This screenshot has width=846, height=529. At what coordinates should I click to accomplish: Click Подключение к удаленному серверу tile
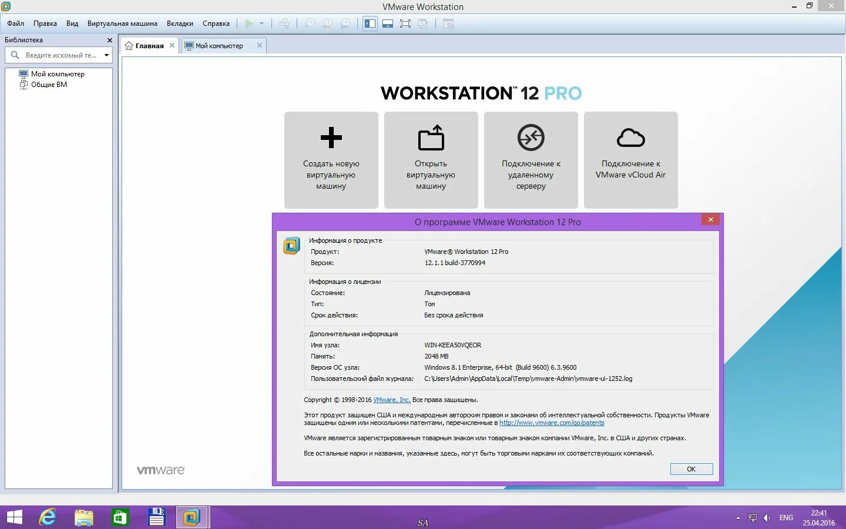[531, 160]
